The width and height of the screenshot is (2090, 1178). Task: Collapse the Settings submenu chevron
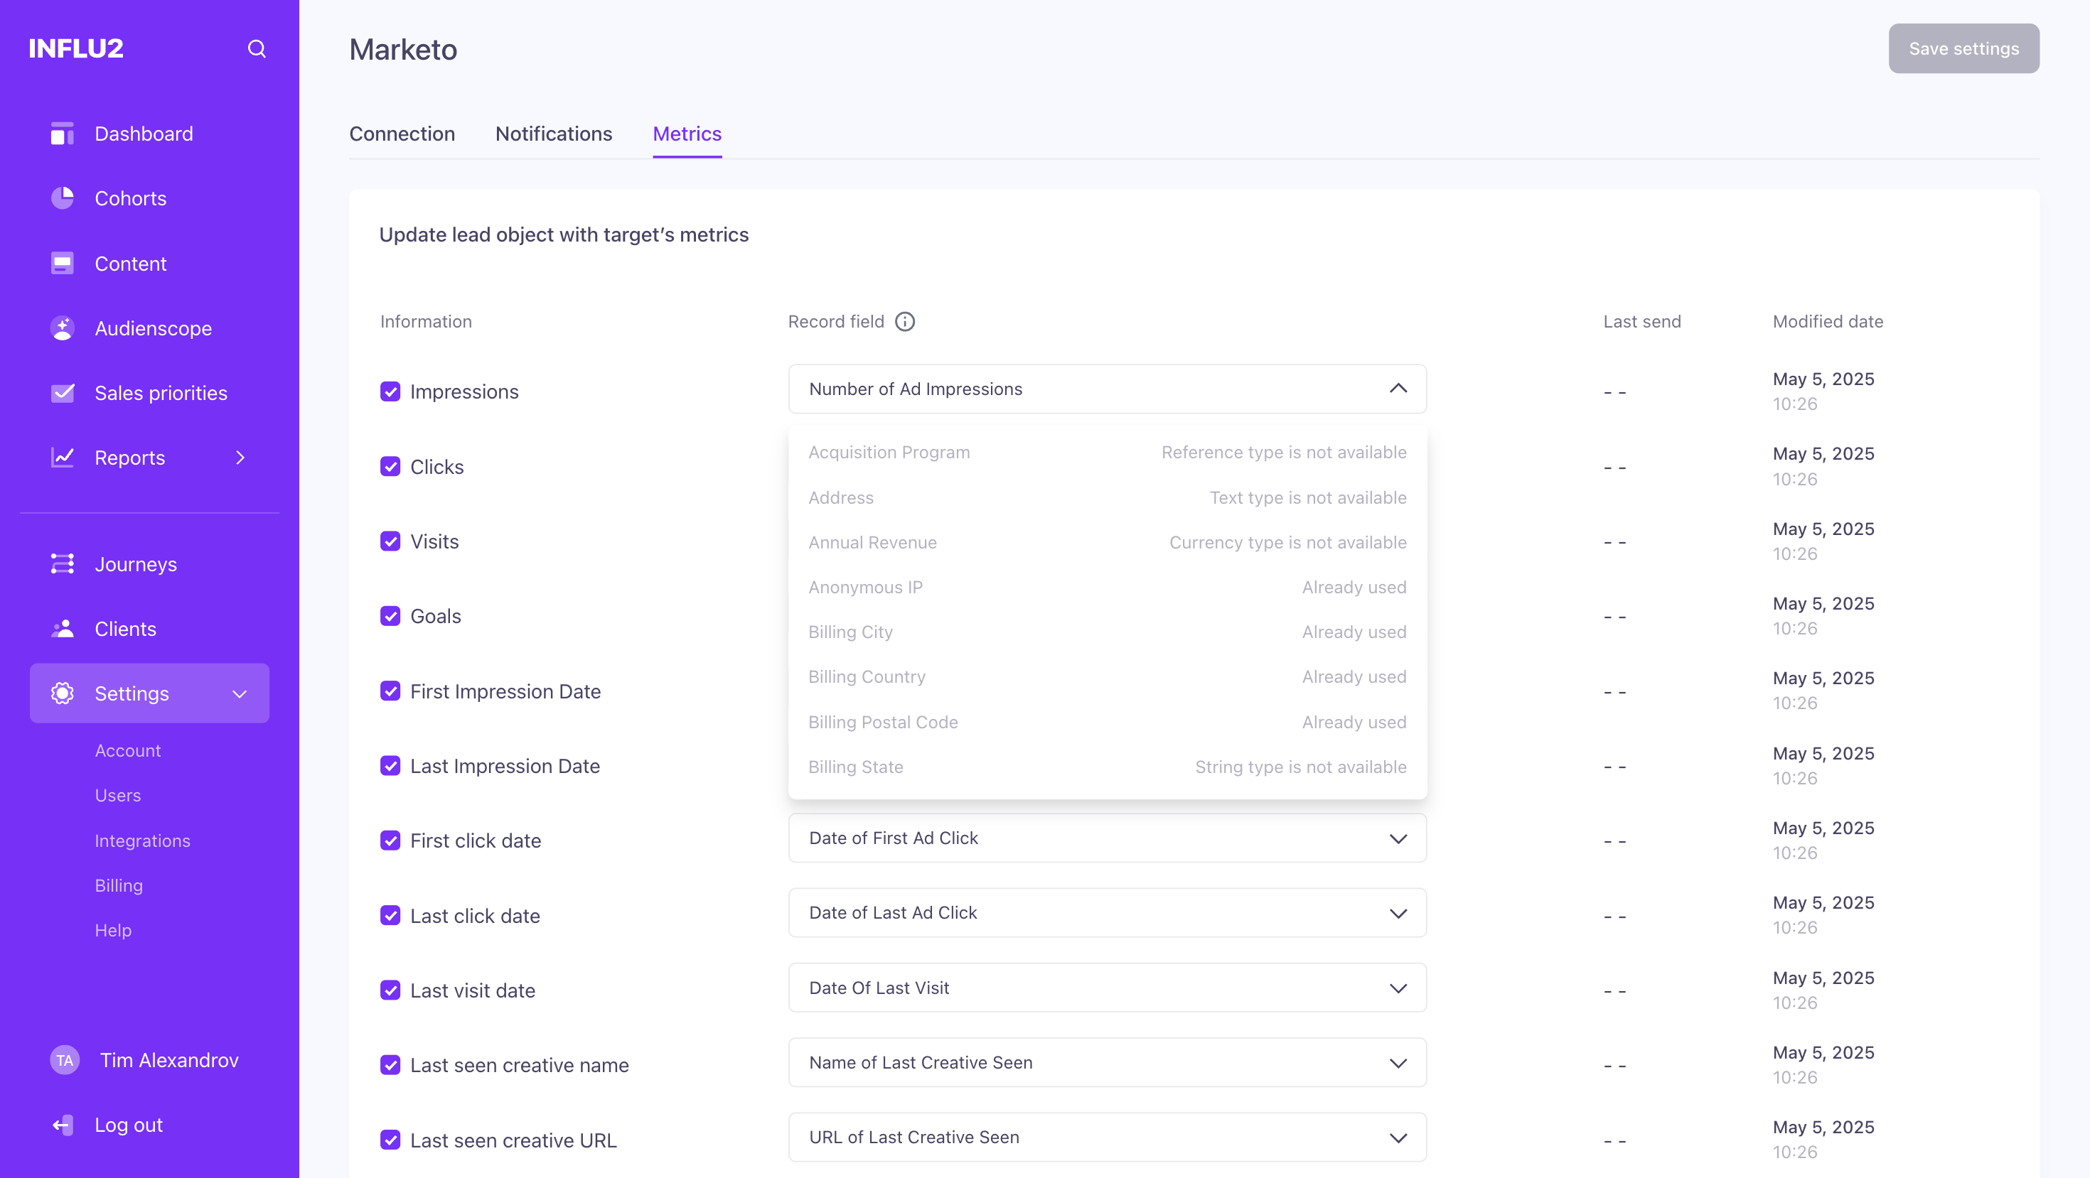(x=240, y=694)
